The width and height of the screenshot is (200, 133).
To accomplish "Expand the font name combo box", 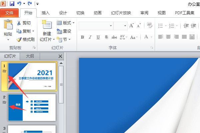I will click(111, 26).
